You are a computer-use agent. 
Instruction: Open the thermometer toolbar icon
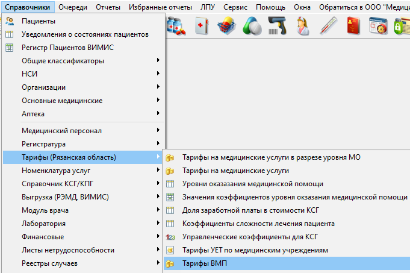[x=328, y=26]
